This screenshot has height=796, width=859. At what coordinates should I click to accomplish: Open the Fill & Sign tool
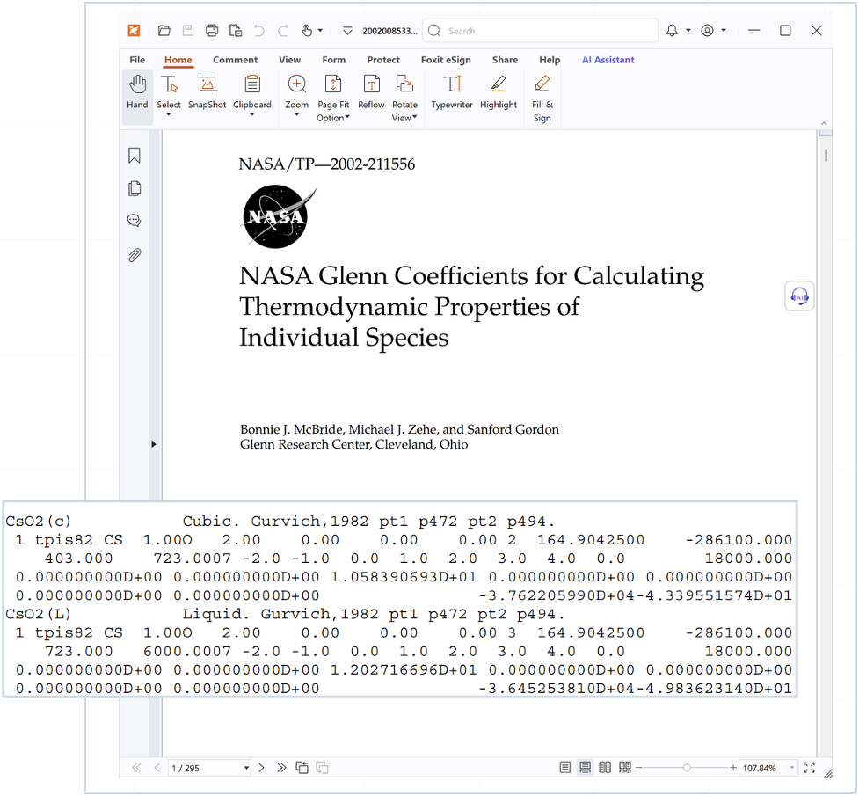pyautogui.click(x=542, y=99)
